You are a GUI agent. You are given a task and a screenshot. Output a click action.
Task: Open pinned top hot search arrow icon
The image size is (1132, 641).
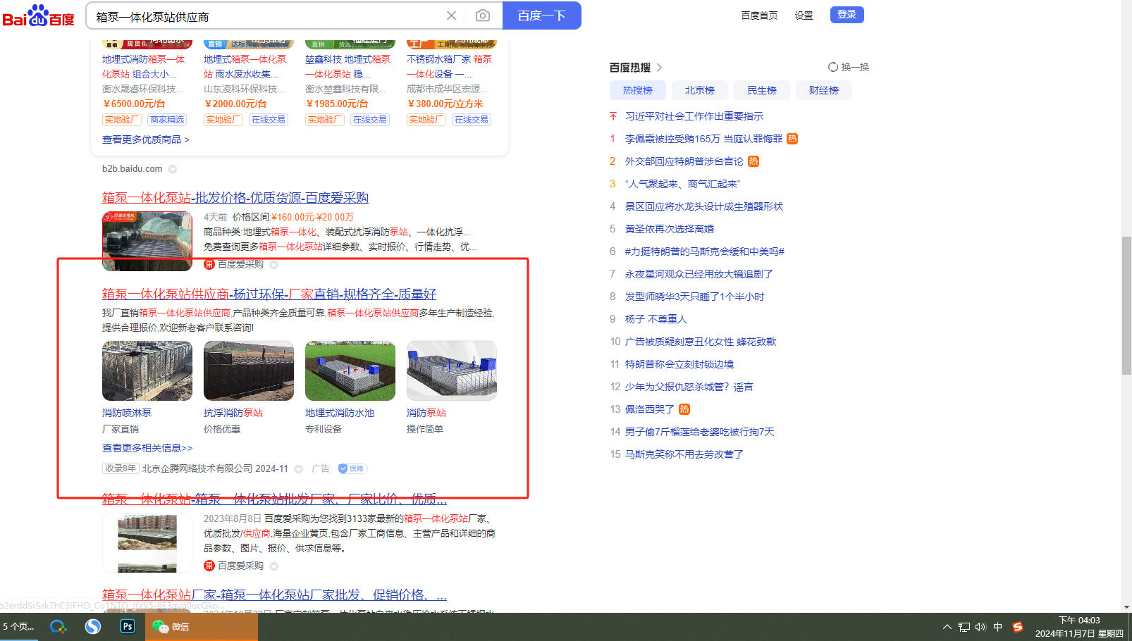(613, 116)
